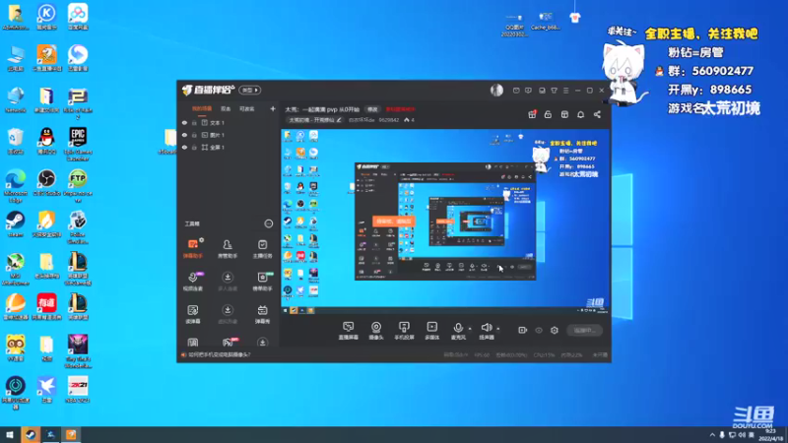Click the share icon
This screenshot has height=443, width=788.
(x=597, y=114)
